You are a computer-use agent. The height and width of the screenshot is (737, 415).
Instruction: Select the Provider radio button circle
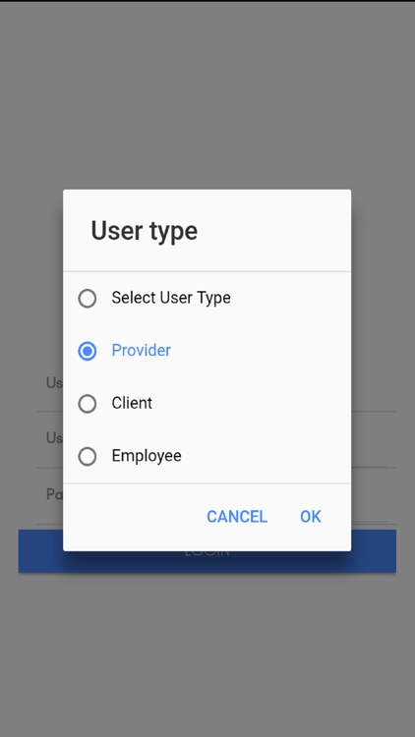tap(88, 351)
